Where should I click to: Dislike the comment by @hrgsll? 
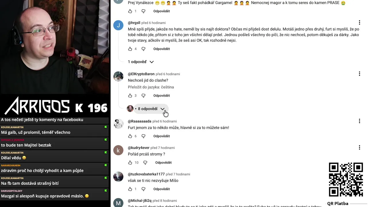coord(143,49)
